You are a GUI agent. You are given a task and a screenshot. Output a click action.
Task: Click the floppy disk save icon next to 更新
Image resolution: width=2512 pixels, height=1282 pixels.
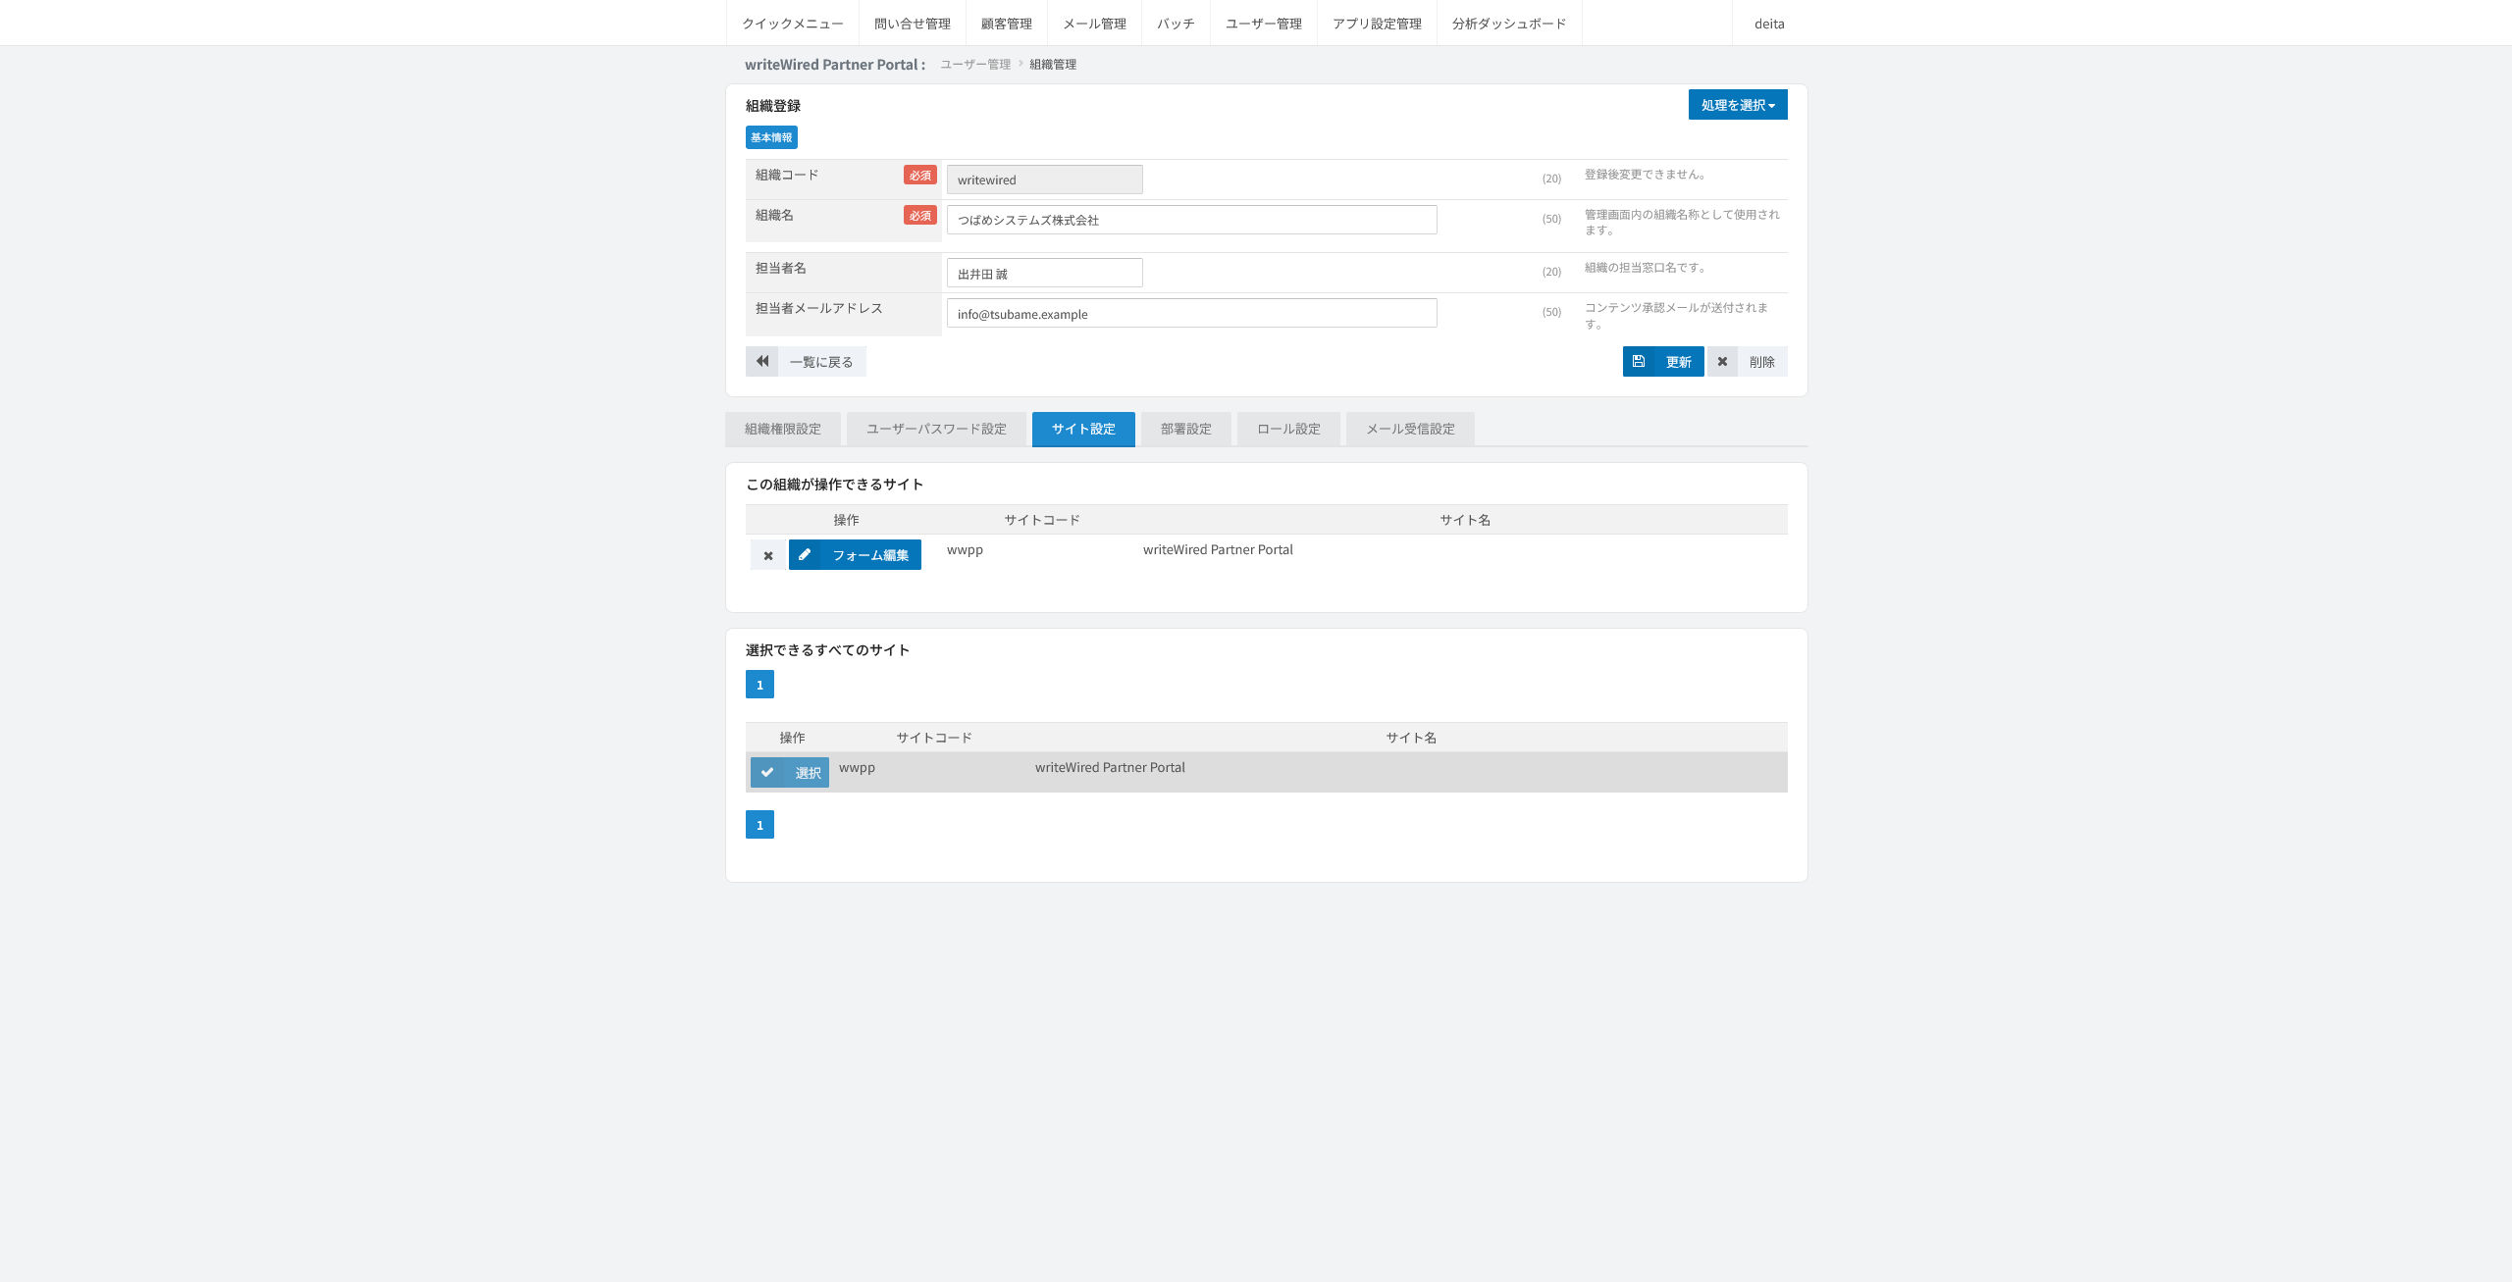1639,361
